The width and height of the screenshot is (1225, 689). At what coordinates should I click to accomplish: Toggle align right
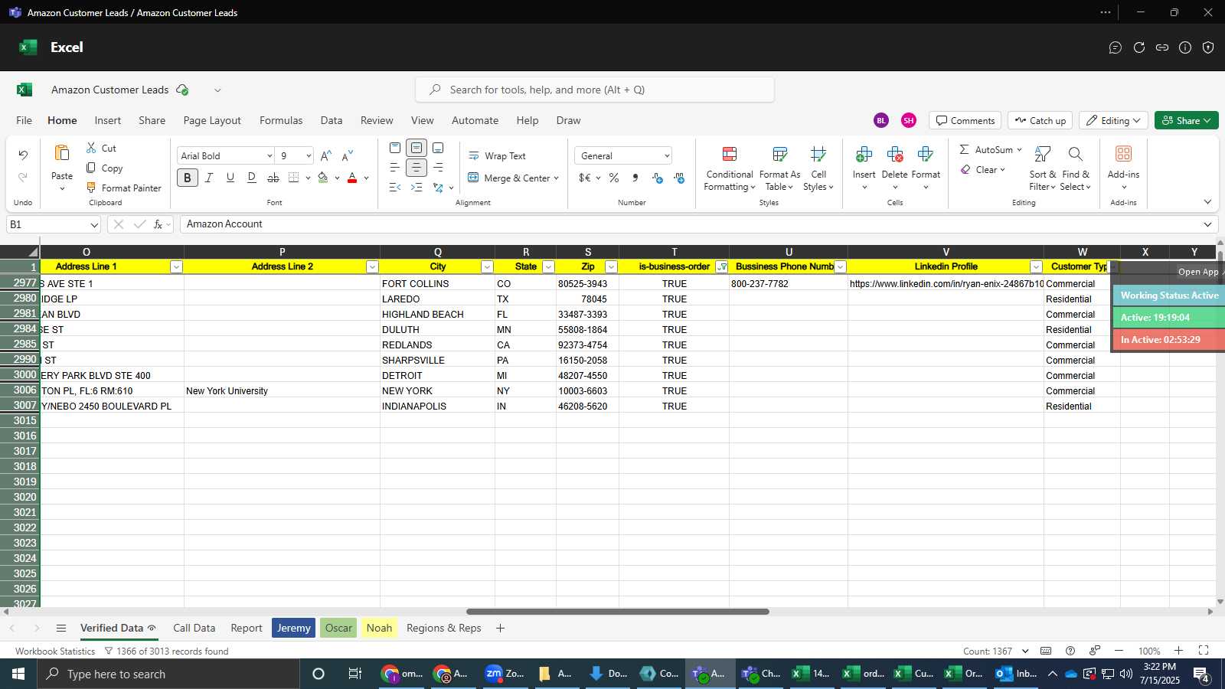438,168
